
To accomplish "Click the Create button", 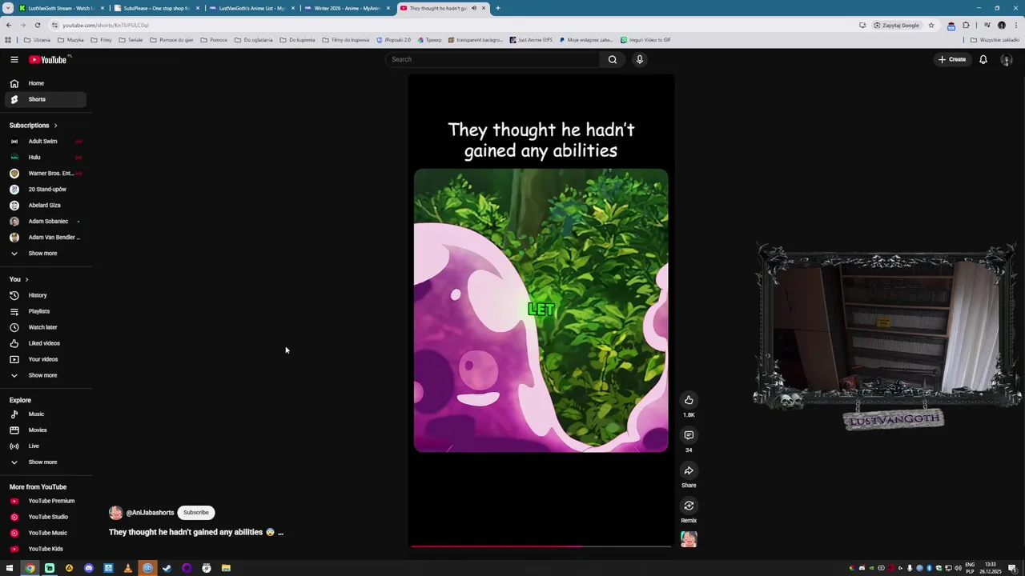I will point(952,59).
